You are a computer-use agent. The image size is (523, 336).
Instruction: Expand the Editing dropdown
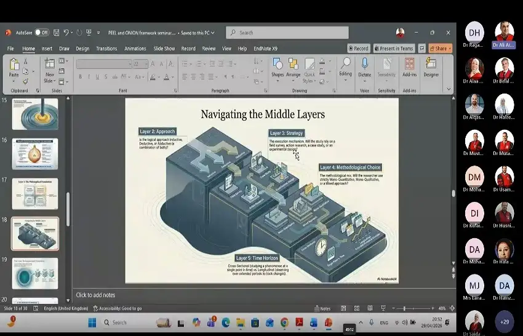(345, 70)
